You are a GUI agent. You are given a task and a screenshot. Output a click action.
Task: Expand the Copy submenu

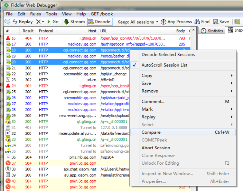(x=183, y=76)
